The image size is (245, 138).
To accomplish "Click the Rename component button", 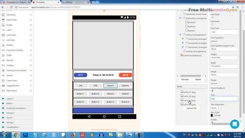I will pos(185,79).
